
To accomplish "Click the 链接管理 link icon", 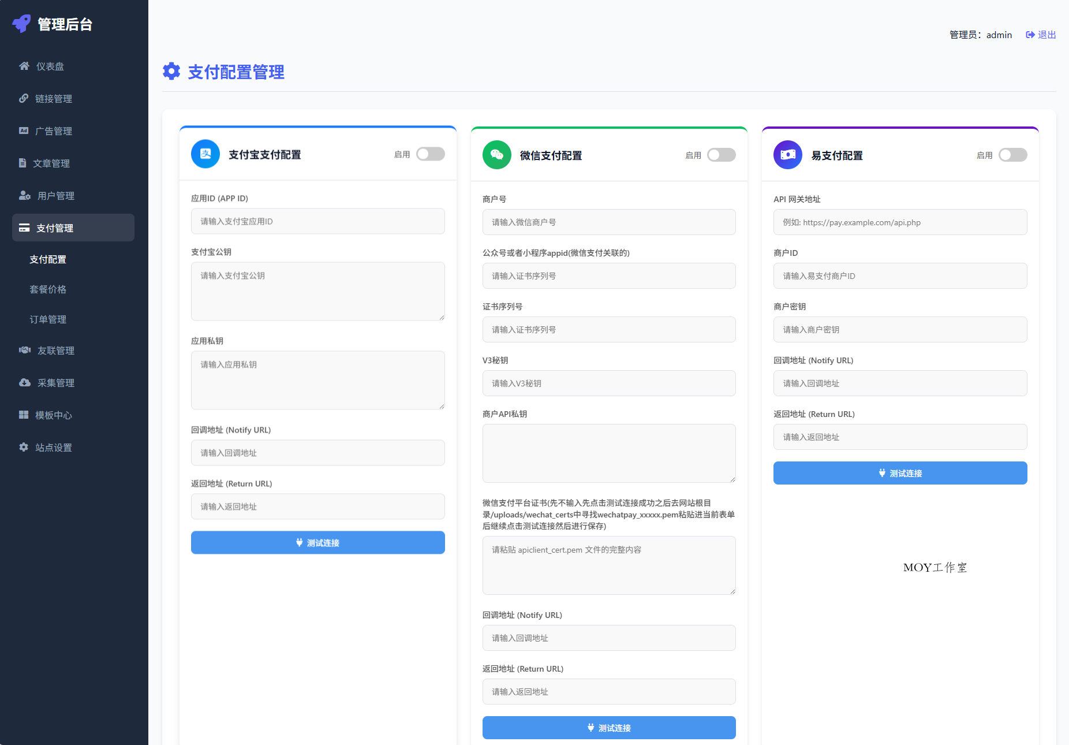I will pos(24,98).
